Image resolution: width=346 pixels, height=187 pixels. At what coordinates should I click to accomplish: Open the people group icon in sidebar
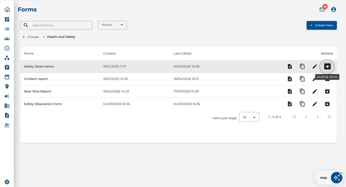pos(7,39)
